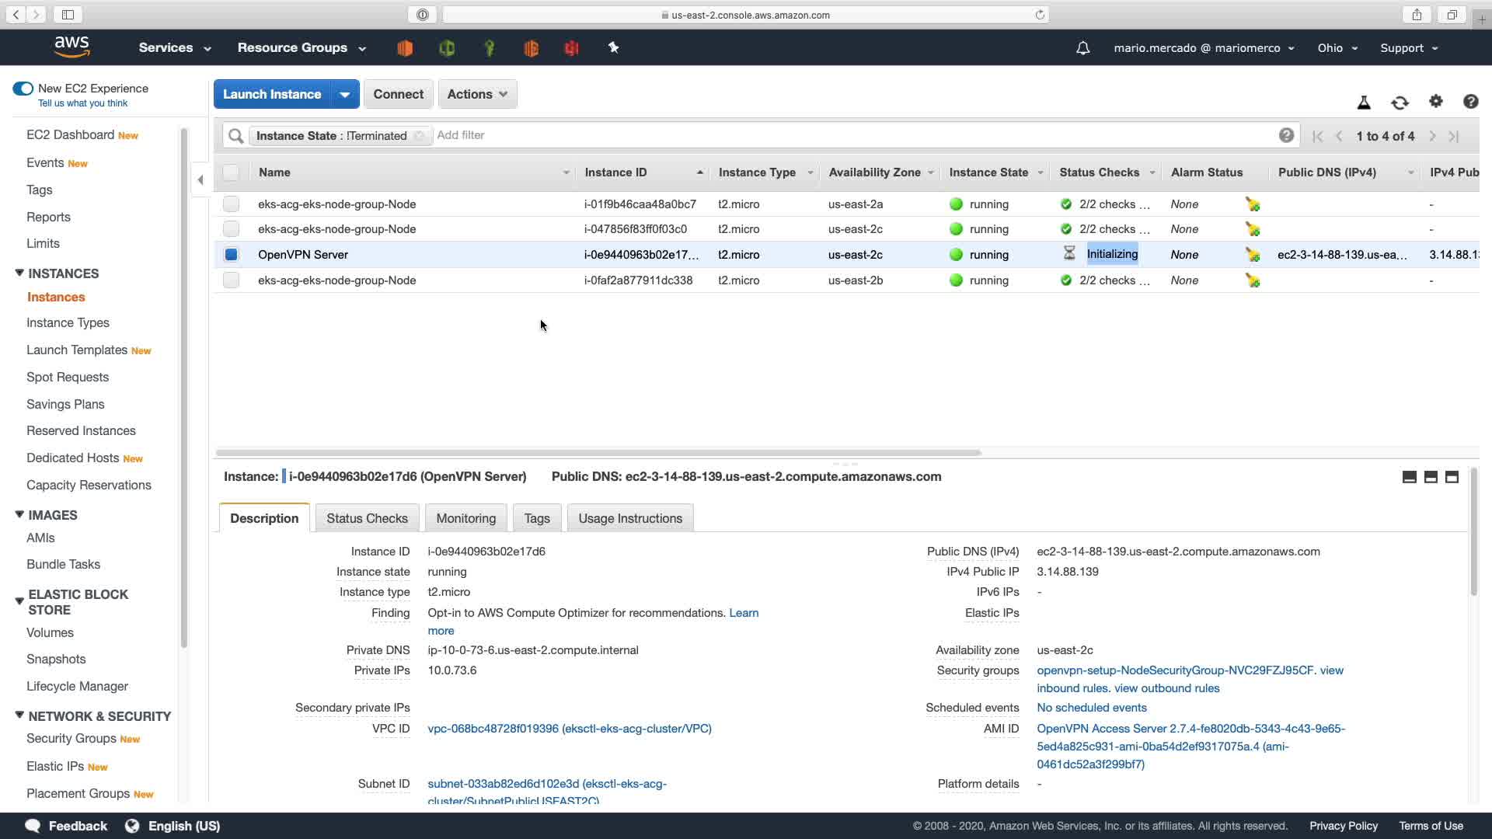Maximize the details pane using rightmost layout icon
Viewport: 1492px width, 839px height.
1452,477
